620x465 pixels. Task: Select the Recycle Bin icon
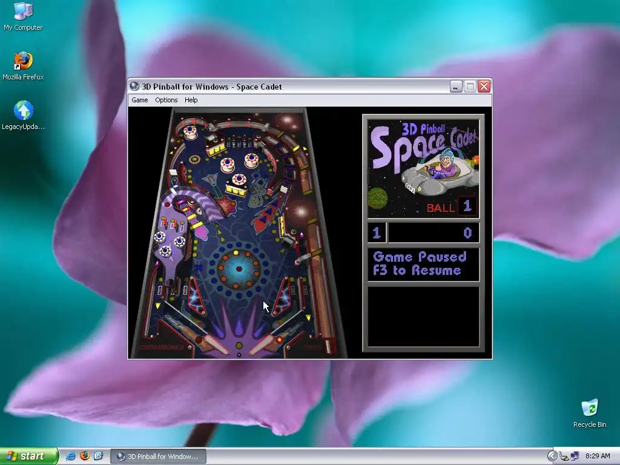coord(590,414)
